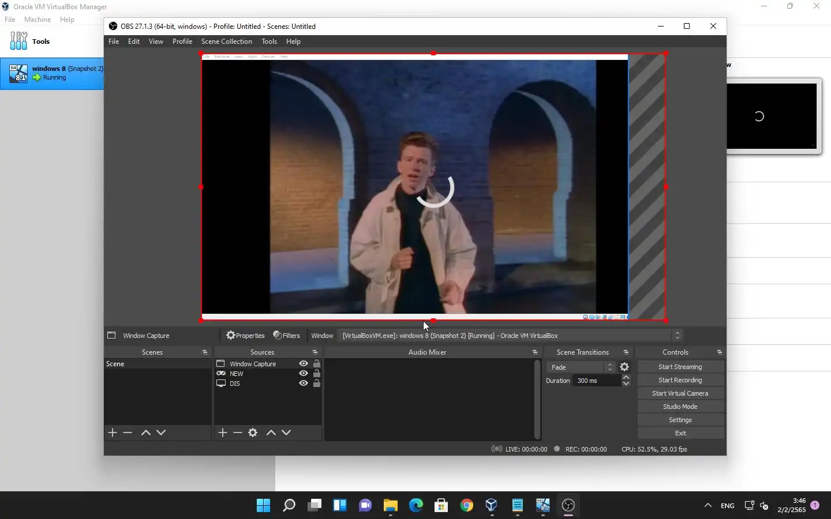Open the taskbar Search icon
The height and width of the screenshot is (519, 831).
(289, 506)
